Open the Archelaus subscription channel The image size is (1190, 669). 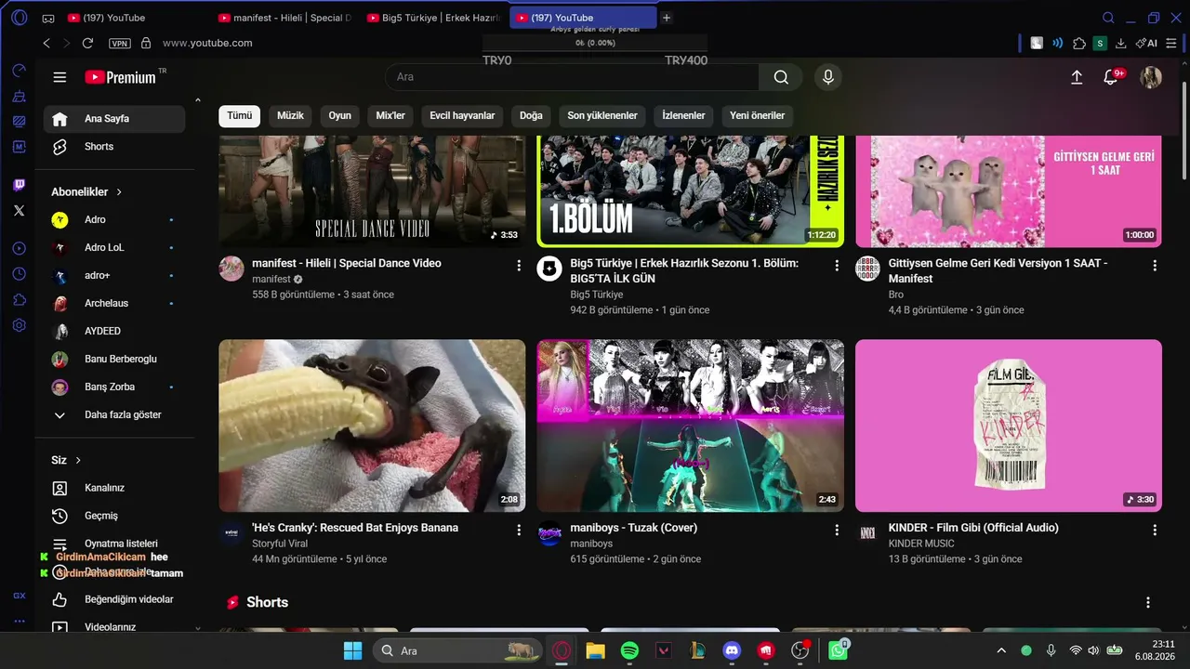[114, 303]
